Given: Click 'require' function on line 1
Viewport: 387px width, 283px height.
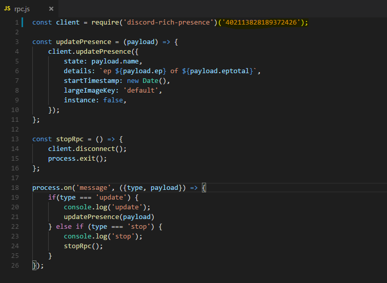Looking at the screenshot, I should pyautogui.click(x=105, y=23).
